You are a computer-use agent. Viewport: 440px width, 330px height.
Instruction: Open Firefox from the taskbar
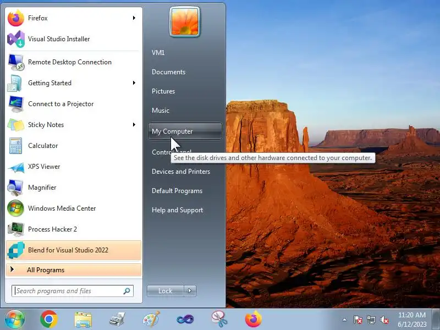point(254,319)
